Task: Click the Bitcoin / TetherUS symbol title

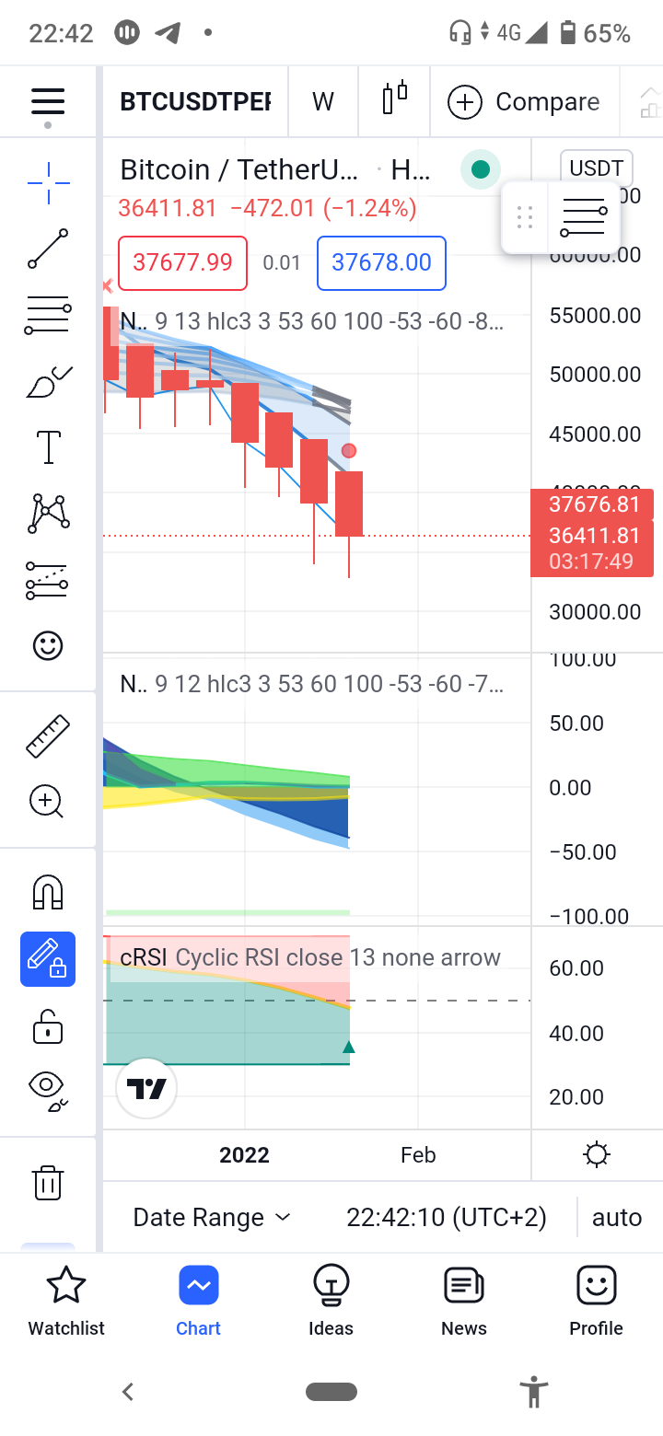Action: click(x=239, y=169)
